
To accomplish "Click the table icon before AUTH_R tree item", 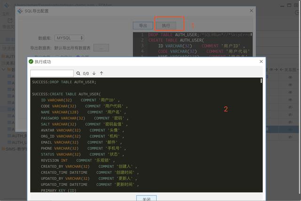I will click(9, 136).
